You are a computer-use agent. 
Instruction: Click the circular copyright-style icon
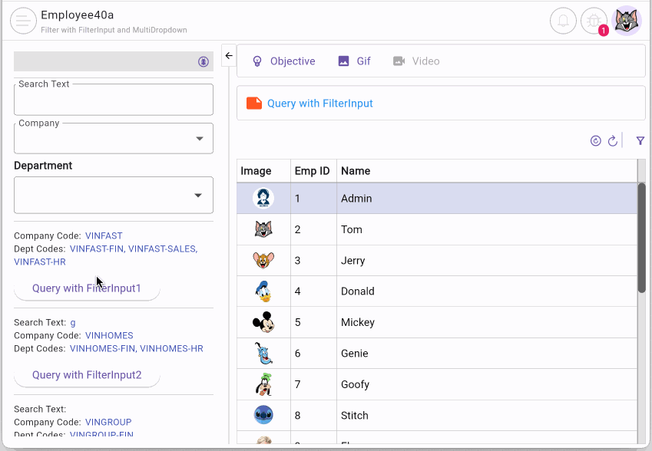pyautogui.click(x=595, y=141)
